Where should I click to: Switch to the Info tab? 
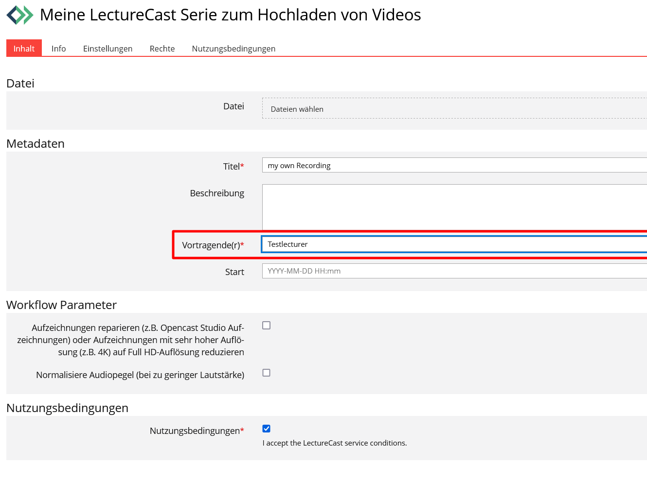[x=58, y=48]
